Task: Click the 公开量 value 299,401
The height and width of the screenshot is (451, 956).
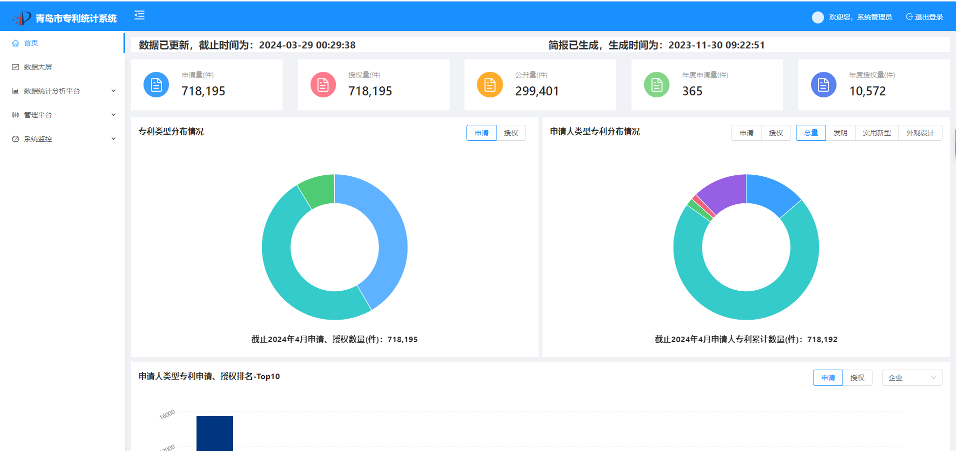Action: coord(537,91)
